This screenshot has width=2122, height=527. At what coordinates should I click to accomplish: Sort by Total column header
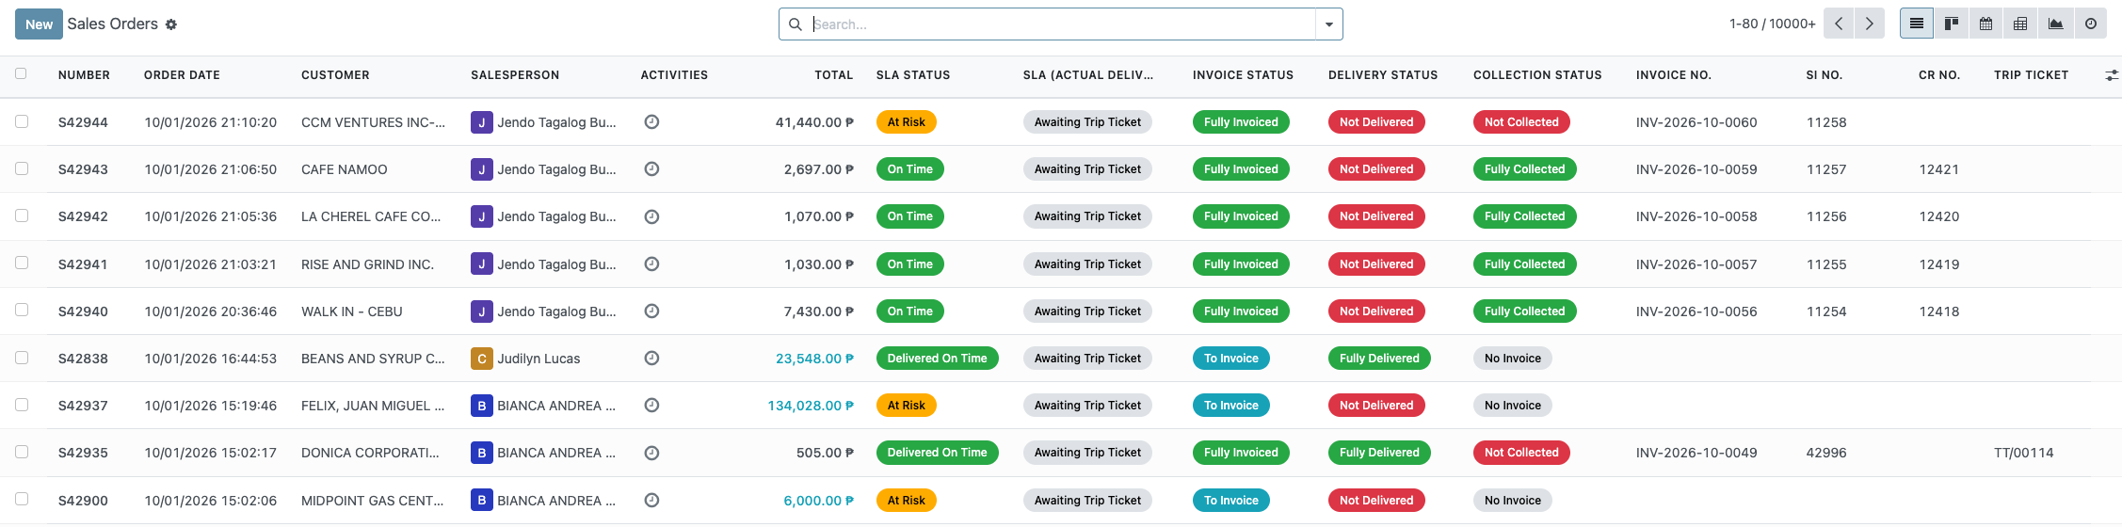click(833, 75)
